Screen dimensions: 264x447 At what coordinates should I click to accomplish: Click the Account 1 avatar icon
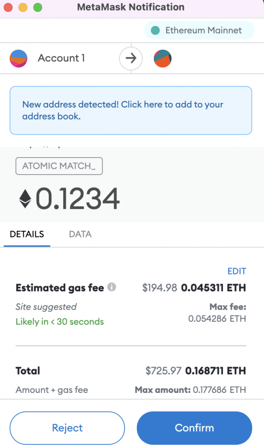point(18,58)
